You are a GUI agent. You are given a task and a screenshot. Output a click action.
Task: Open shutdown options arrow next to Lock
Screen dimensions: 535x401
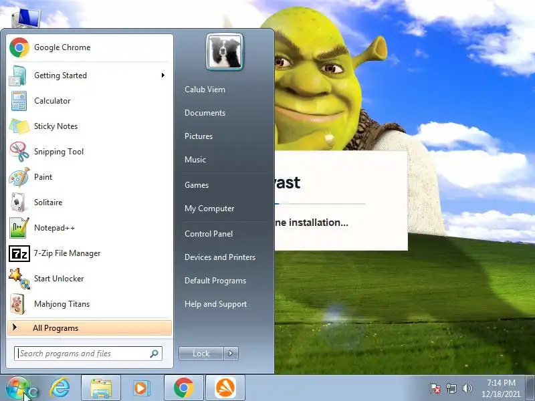pyautogui.click(x=231, y=354)
